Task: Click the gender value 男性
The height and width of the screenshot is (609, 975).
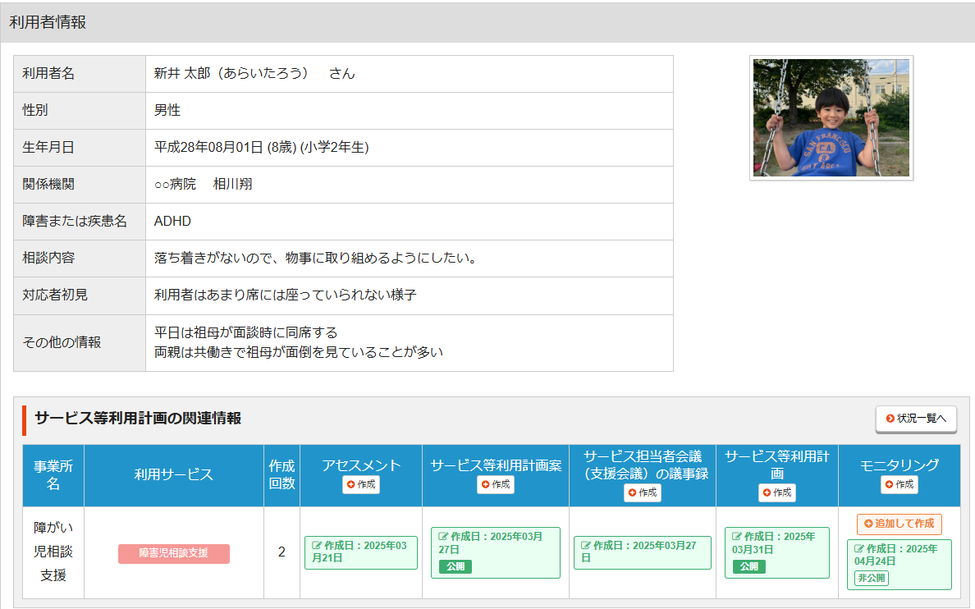Action: 167,110
